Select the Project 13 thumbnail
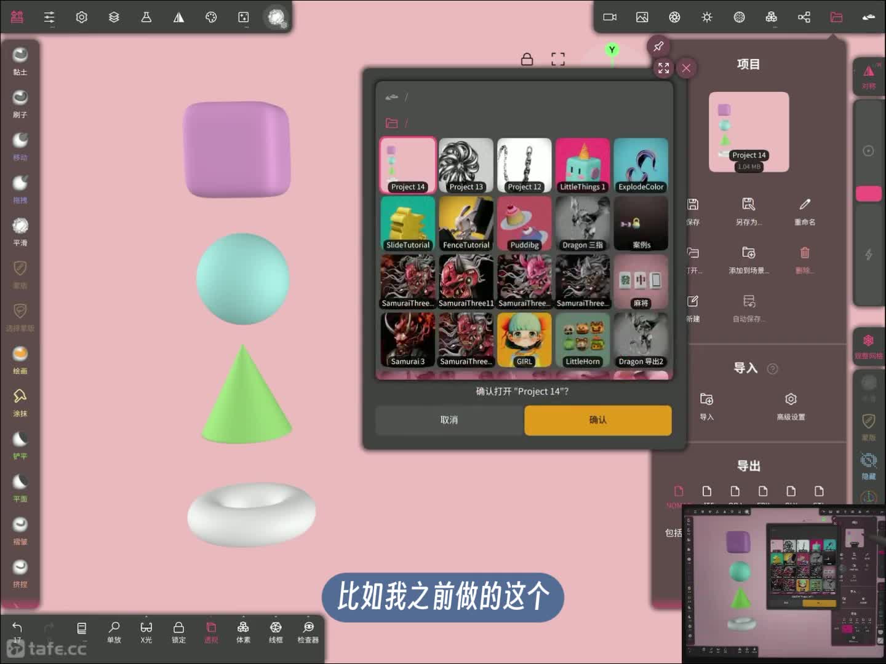The height and width of the screenshot is (664, 886). [466, 165]
